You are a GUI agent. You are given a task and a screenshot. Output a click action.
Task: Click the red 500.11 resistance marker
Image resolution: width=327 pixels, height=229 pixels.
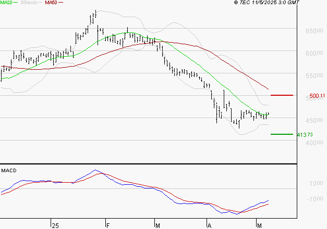282,95
